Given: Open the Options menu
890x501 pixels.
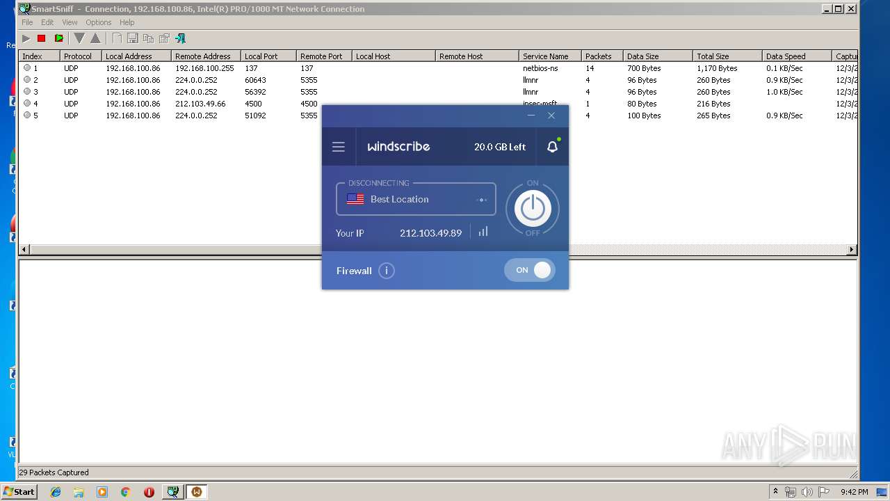Looking at the screenshot, I should 99,22.
